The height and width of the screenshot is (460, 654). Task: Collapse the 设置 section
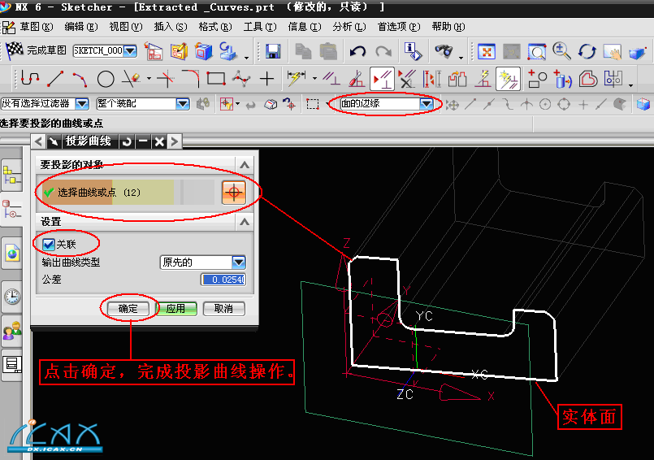coord(245,221)
